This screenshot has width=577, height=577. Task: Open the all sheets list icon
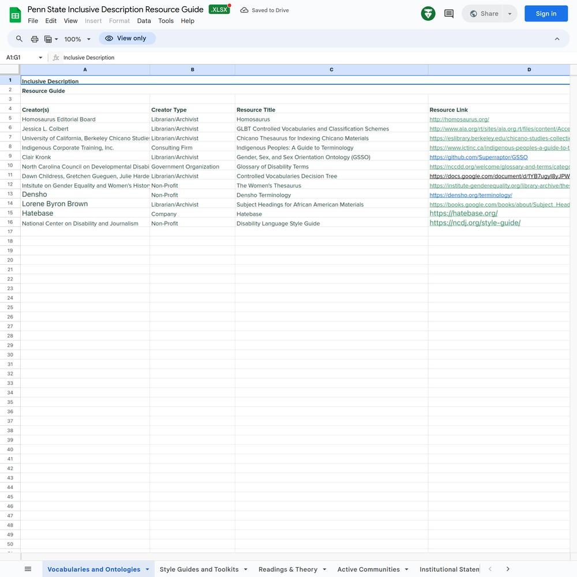pos(28,569)
